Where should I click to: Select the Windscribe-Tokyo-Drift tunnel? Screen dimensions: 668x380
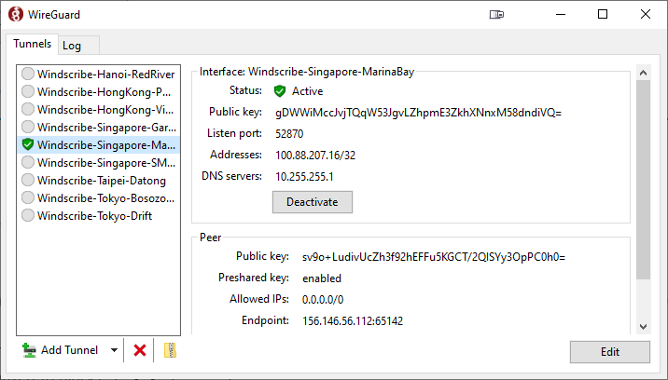point(98,215)
